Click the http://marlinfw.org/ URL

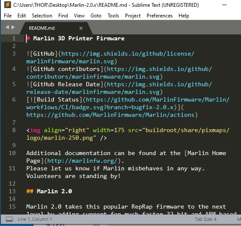[x=82, y=161]
